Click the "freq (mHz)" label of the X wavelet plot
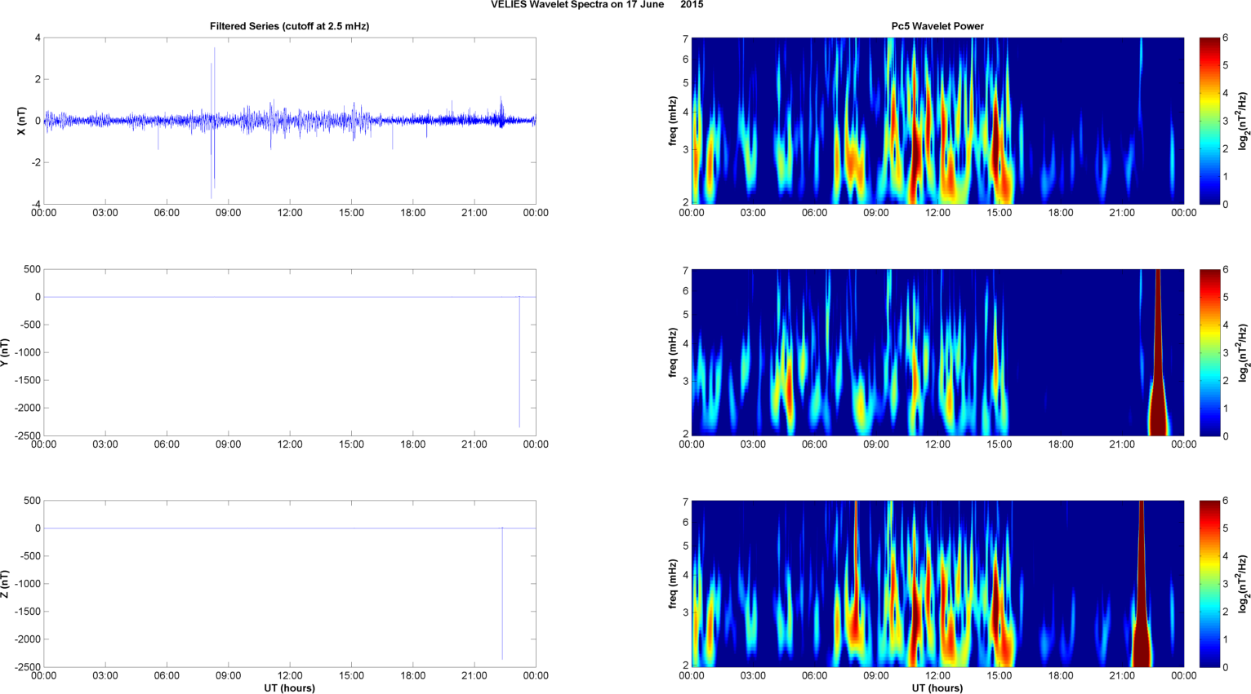This screenshot has width=1251, height=694. (673, 121)
